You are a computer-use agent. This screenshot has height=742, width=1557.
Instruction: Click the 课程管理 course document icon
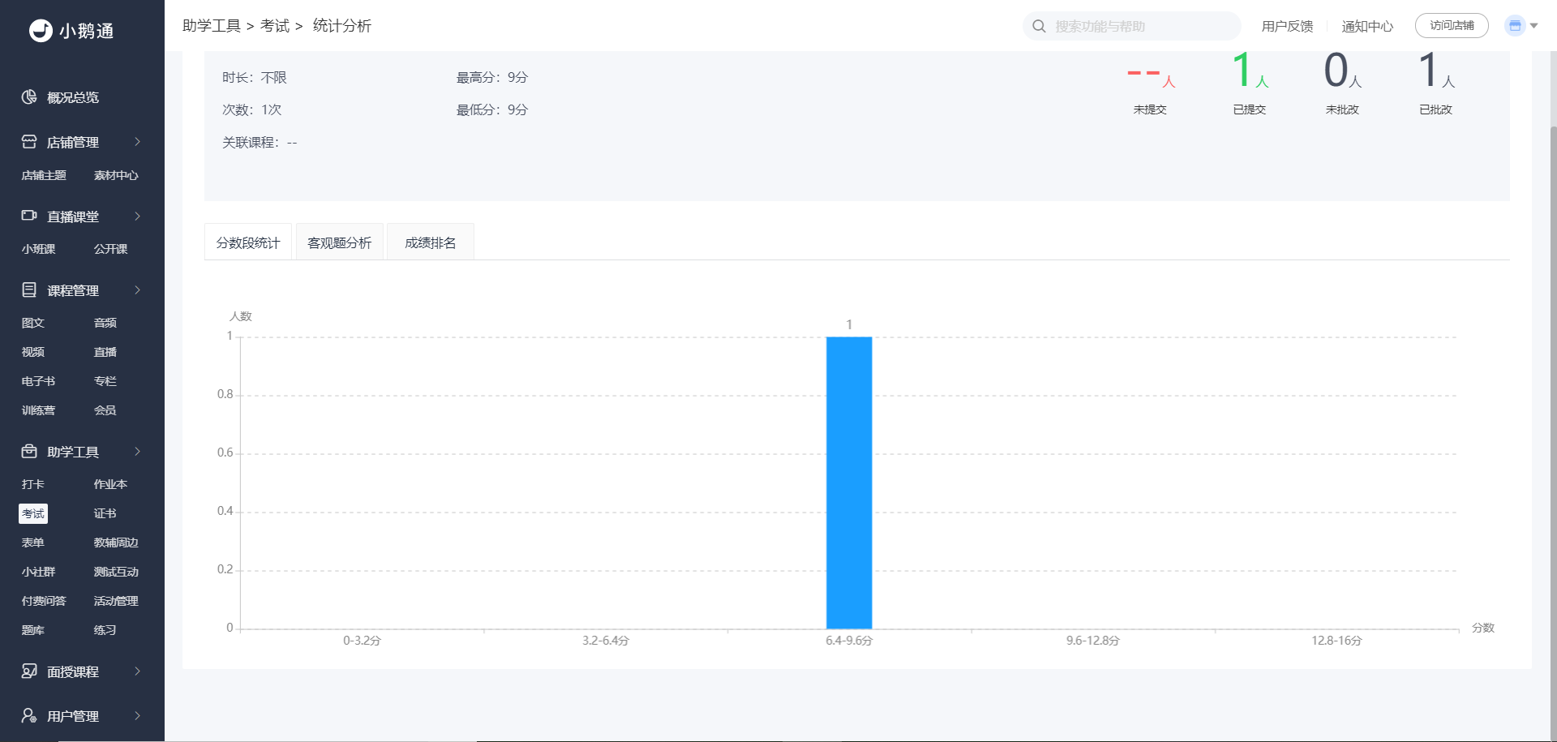click(x=29, y=290)
